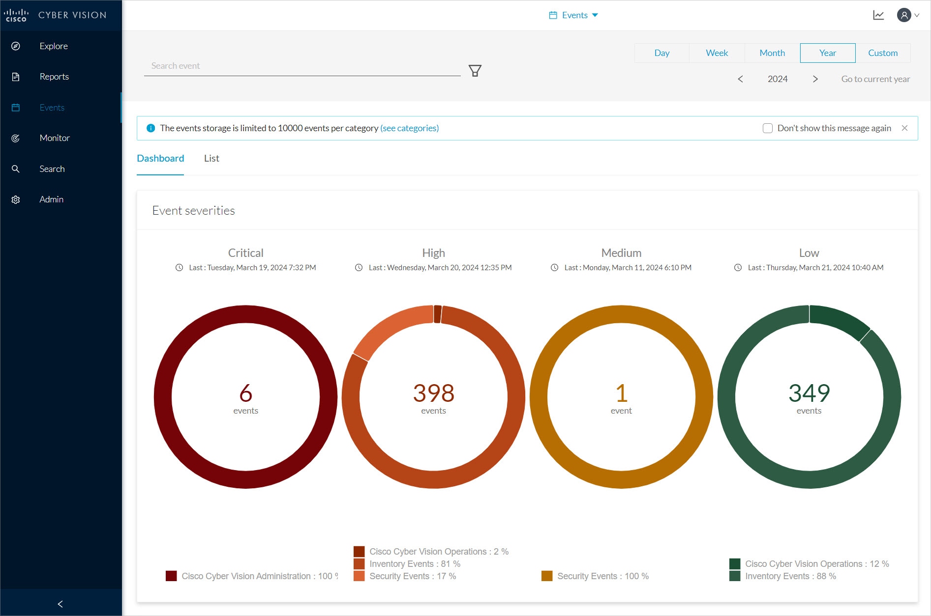Open the statistics chart icon
The width and height of the screenshot is (931, 616).
click(878, 15)
